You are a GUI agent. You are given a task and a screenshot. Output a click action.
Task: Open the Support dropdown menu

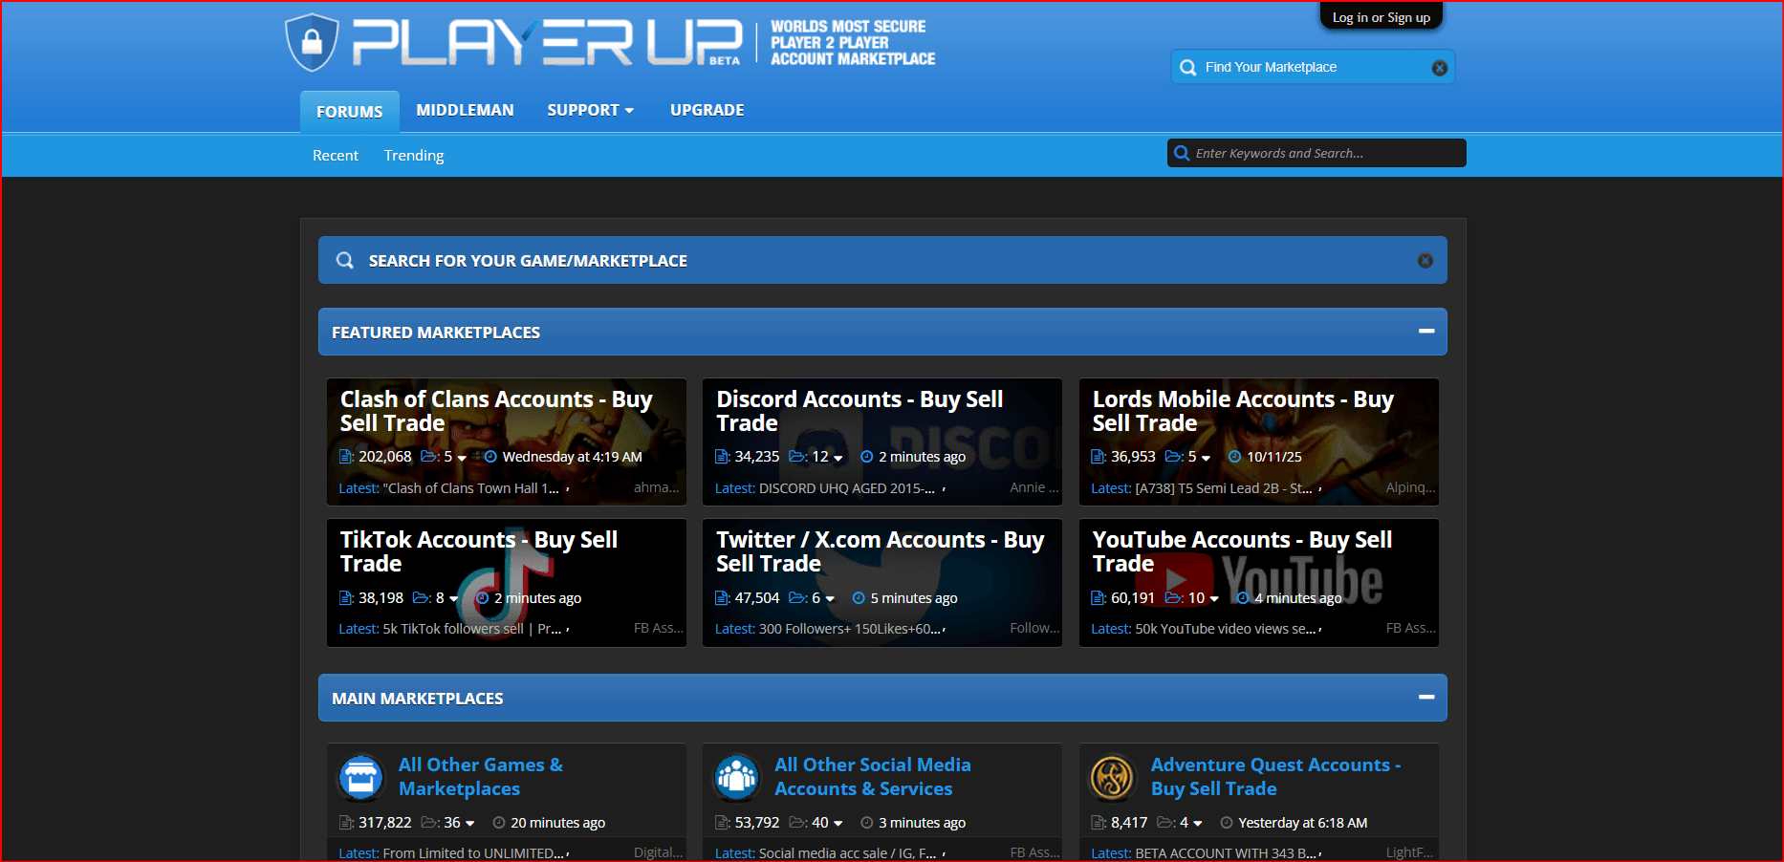(x=590, y=111)
